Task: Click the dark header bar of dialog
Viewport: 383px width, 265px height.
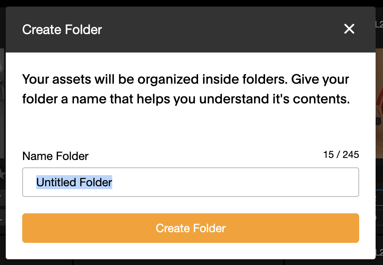Action: coord(191,30)
